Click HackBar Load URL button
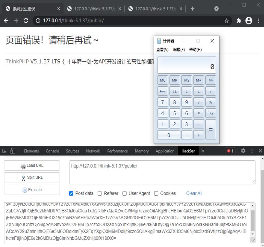The height and width of the screenshot is (247, 264). point(32,165)
